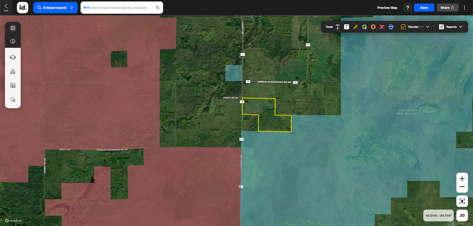The image size is (473, 226).
Task: Share the map
Action: (447, 8)
